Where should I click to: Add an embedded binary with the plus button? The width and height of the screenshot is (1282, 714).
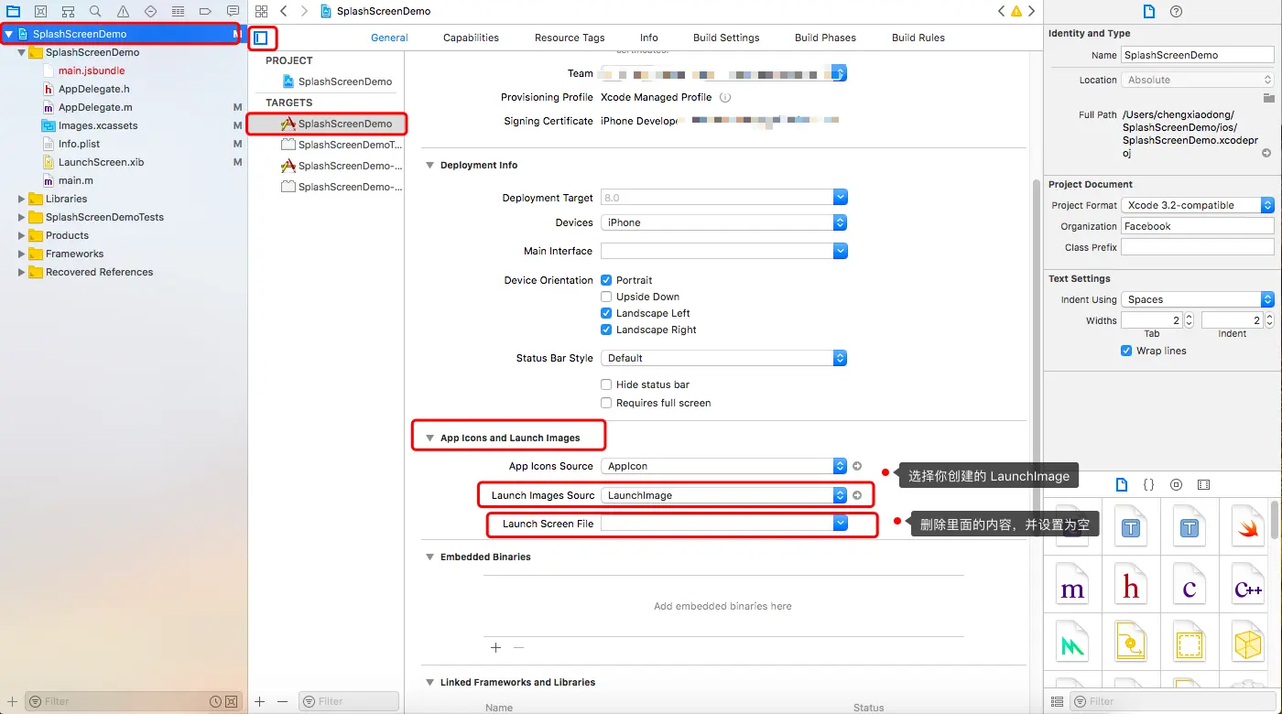[x=495, y=647]
